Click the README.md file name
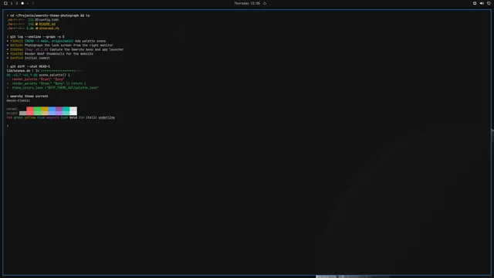The width and height of the screenshot is (494, 278). pyautogui.click(x=47, y=24)
